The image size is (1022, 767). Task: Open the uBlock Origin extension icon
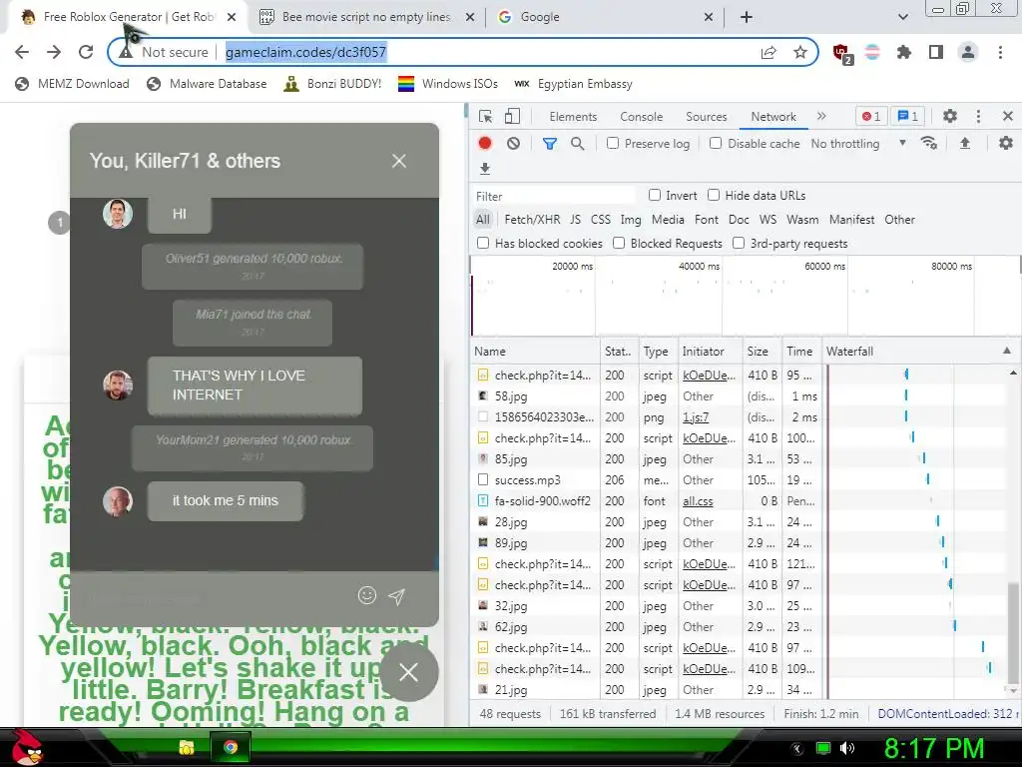[842, 53]
